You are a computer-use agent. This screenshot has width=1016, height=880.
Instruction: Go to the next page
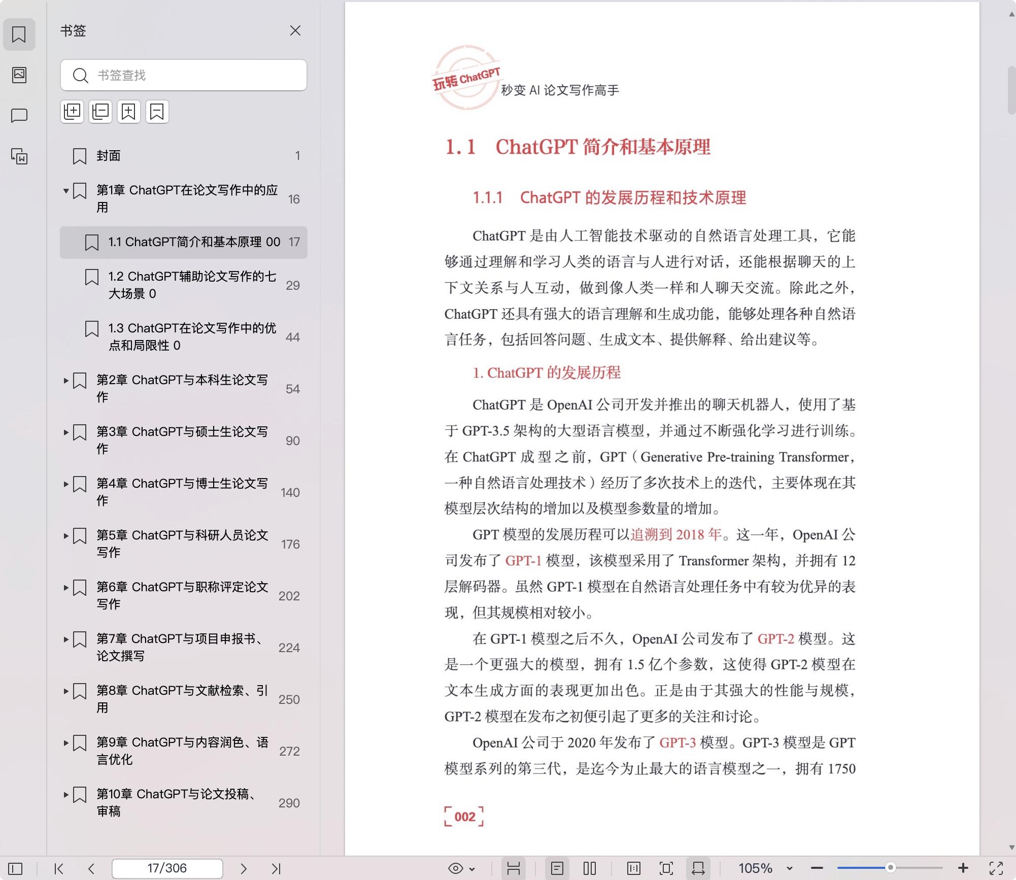pos(244,868)
